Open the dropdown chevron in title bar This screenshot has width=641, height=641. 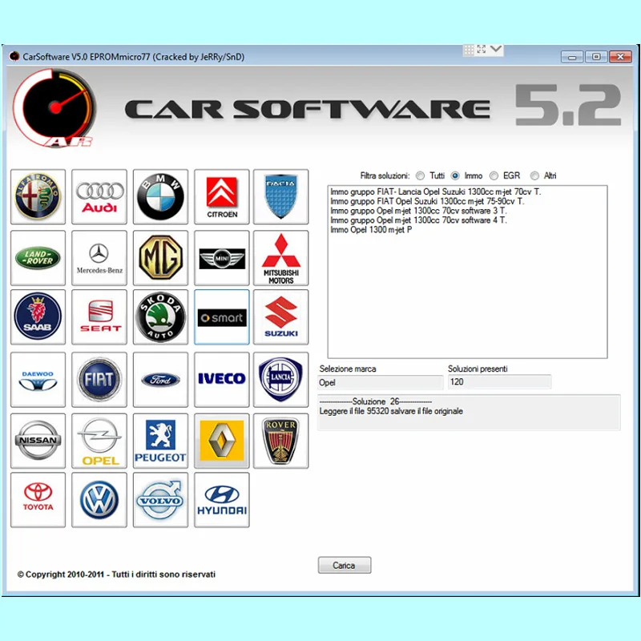coord(496,50)
